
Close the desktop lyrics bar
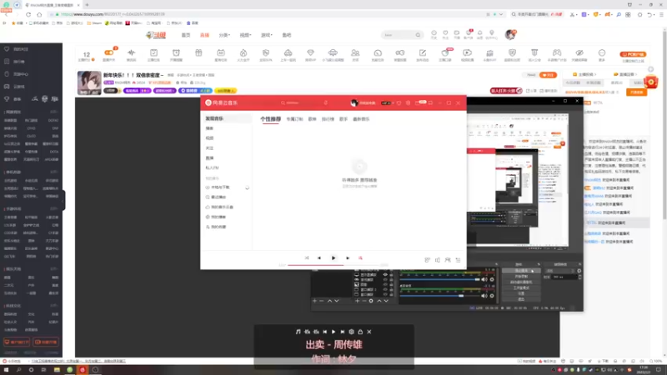point(369,332)
